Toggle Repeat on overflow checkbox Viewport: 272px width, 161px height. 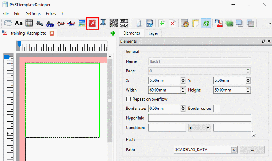pyautogui.click(x=128, y=99)
